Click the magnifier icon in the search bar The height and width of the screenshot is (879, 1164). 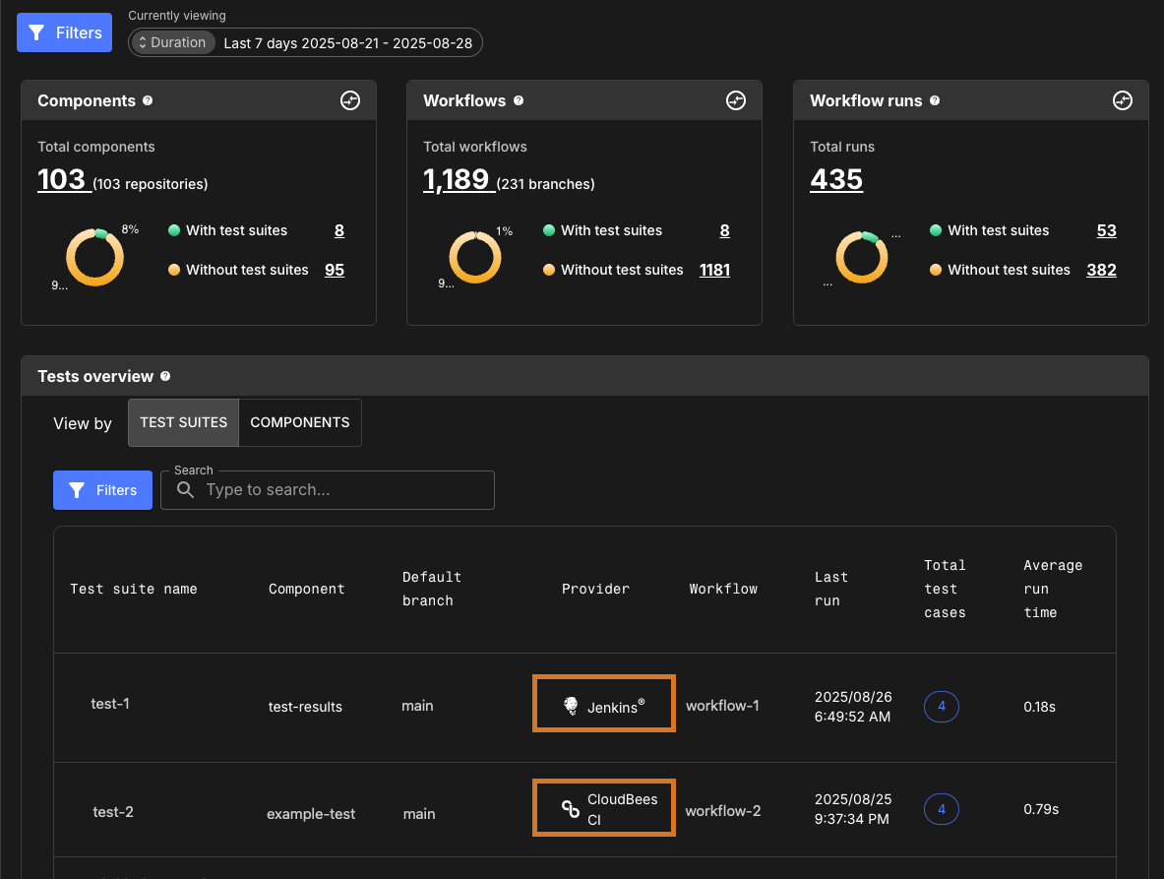click(185, 489)
